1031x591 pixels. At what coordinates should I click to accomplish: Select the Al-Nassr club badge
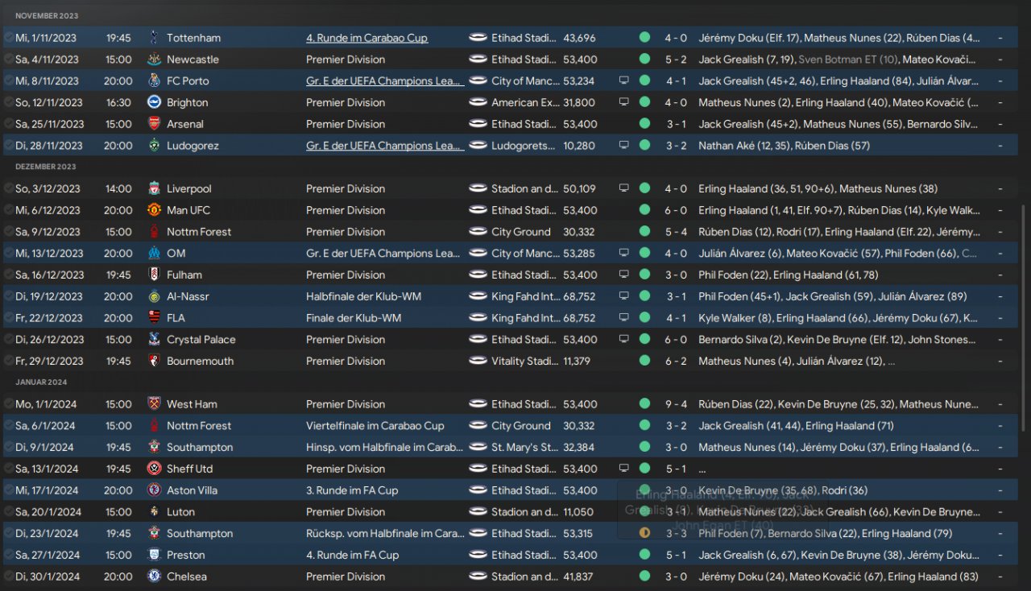(154, 296)
